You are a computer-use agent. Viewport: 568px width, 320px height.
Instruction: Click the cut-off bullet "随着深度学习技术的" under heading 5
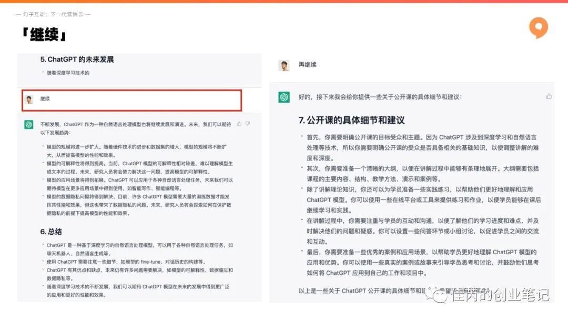(x=68, y=73)
